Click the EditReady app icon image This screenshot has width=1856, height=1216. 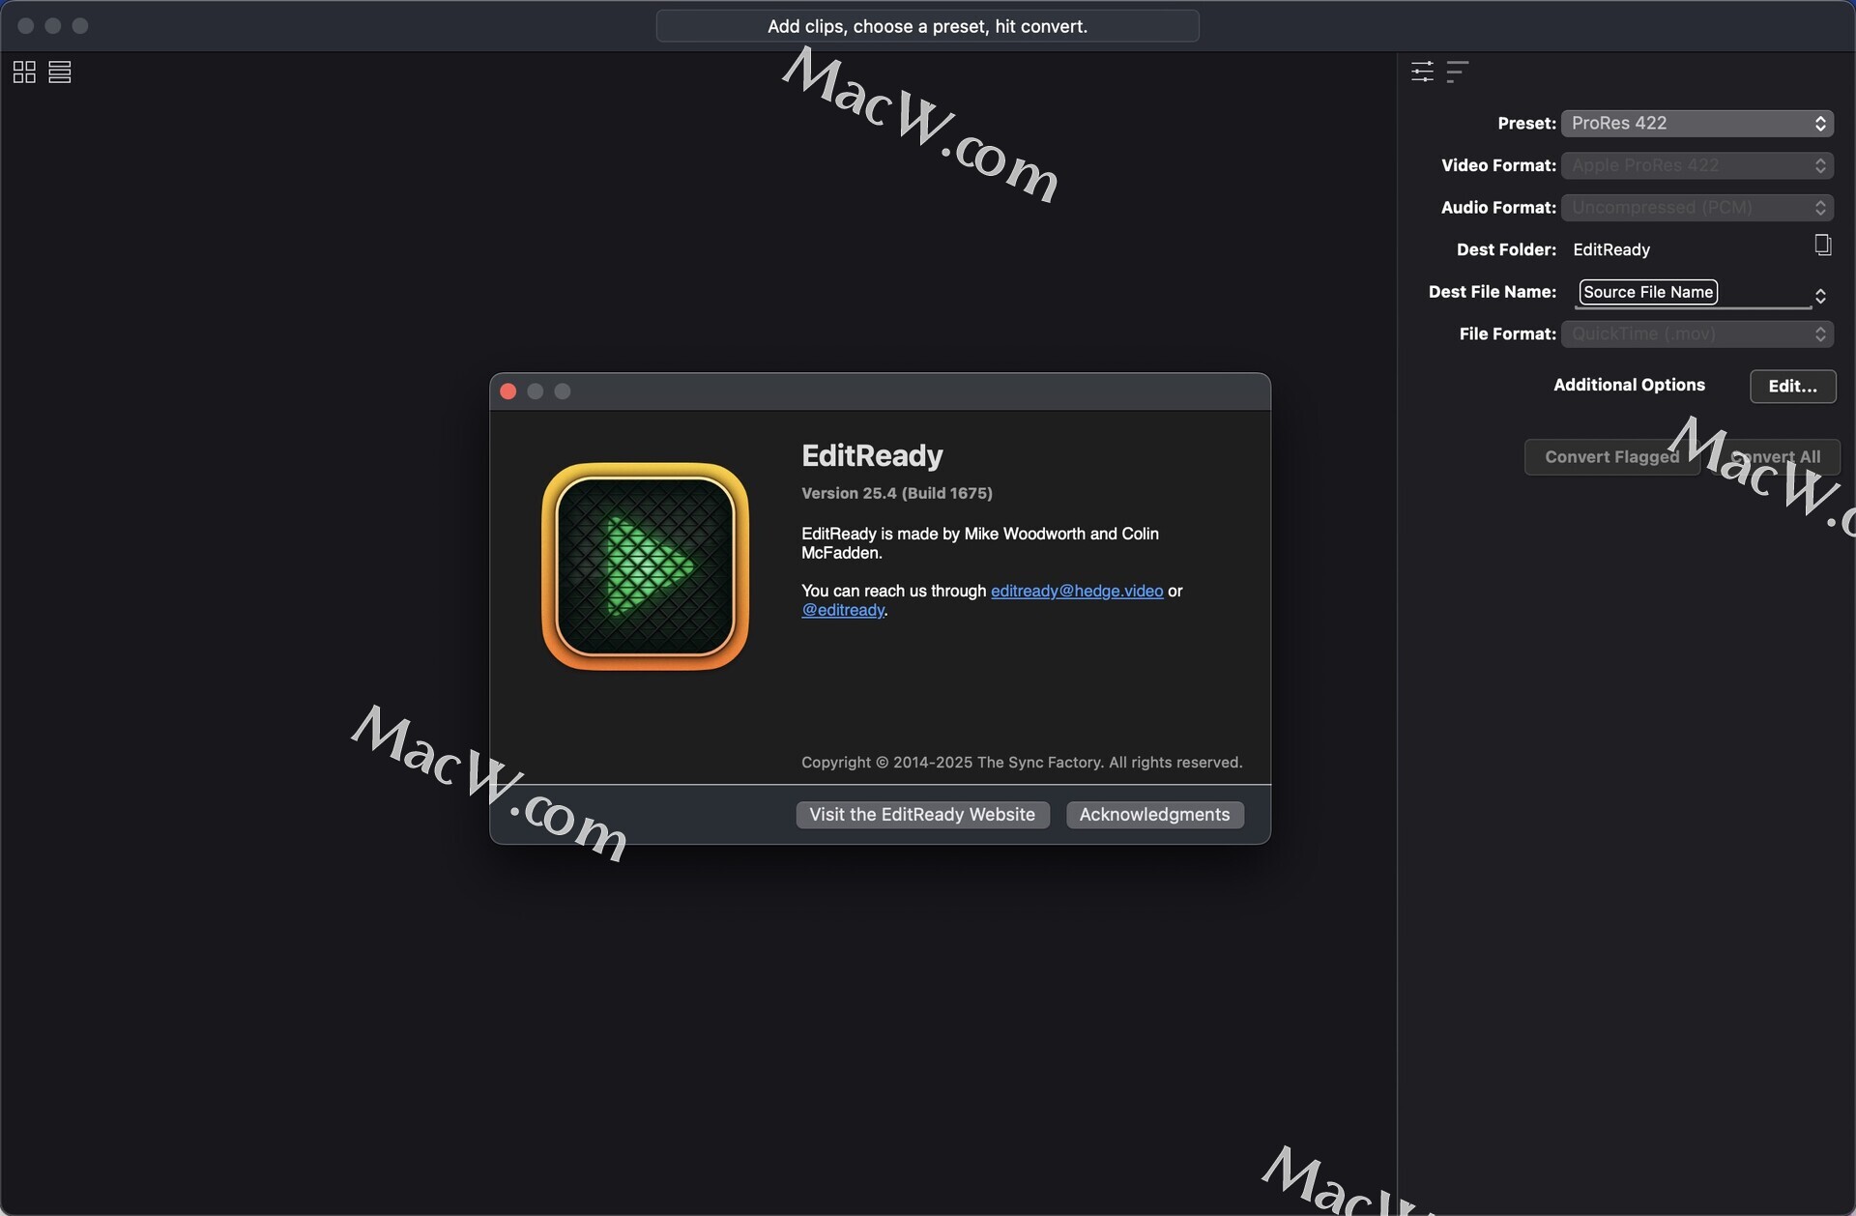pos(645,566)
